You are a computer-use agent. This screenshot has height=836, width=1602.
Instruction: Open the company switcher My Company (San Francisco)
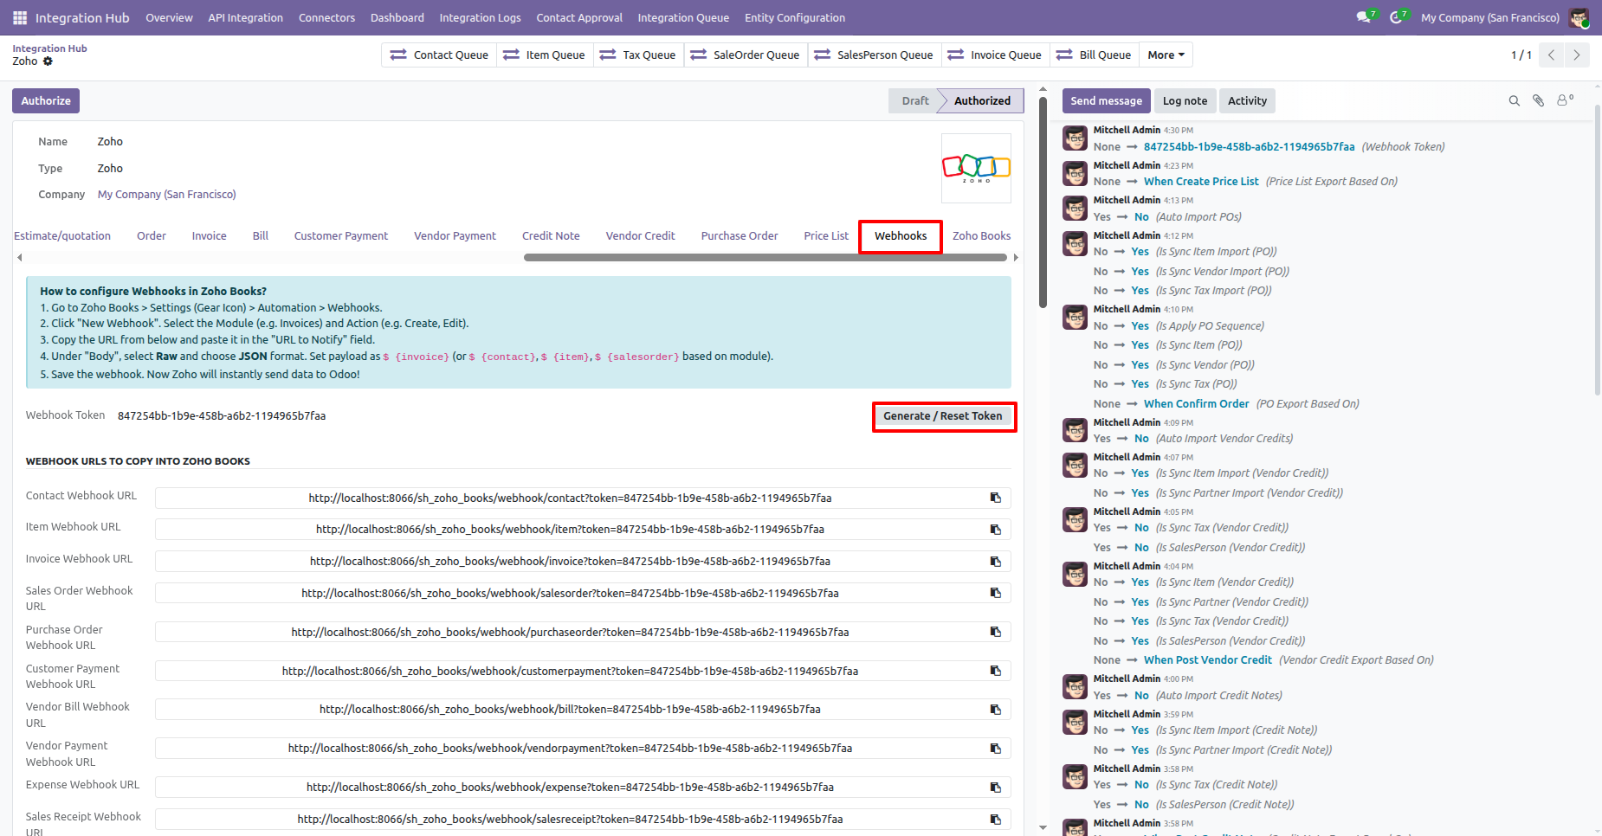pos(1489,17)
